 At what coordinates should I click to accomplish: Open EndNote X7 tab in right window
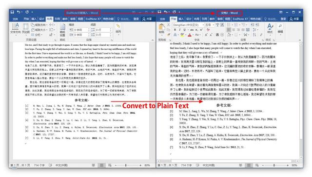click(x=240, y=19)
